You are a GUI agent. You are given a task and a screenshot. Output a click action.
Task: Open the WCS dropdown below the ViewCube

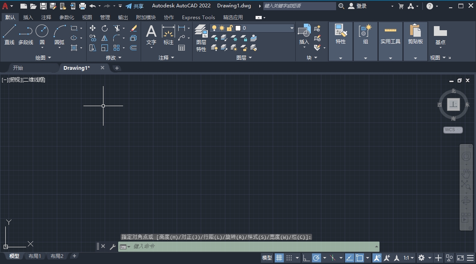coord(453,129)
